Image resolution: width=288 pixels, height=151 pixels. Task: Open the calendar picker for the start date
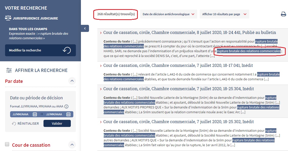(35, 114)
